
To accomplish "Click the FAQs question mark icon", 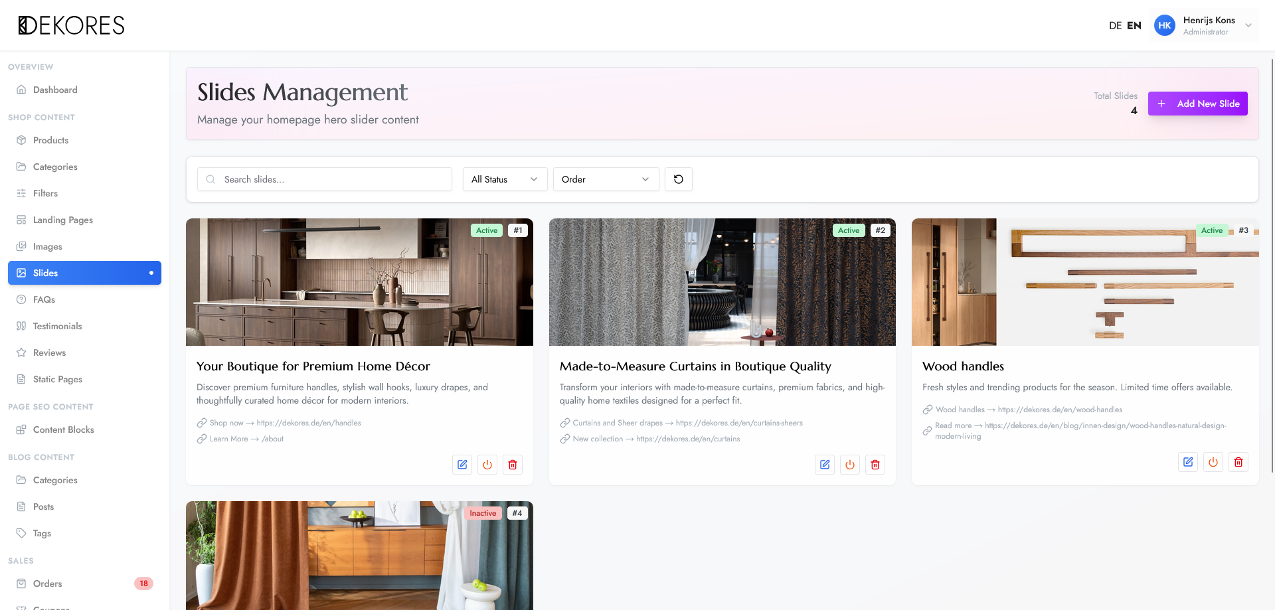I will click(21, 299).
